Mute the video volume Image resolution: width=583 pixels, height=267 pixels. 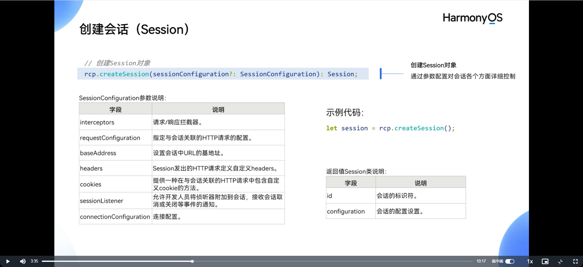tap(23, 261)
